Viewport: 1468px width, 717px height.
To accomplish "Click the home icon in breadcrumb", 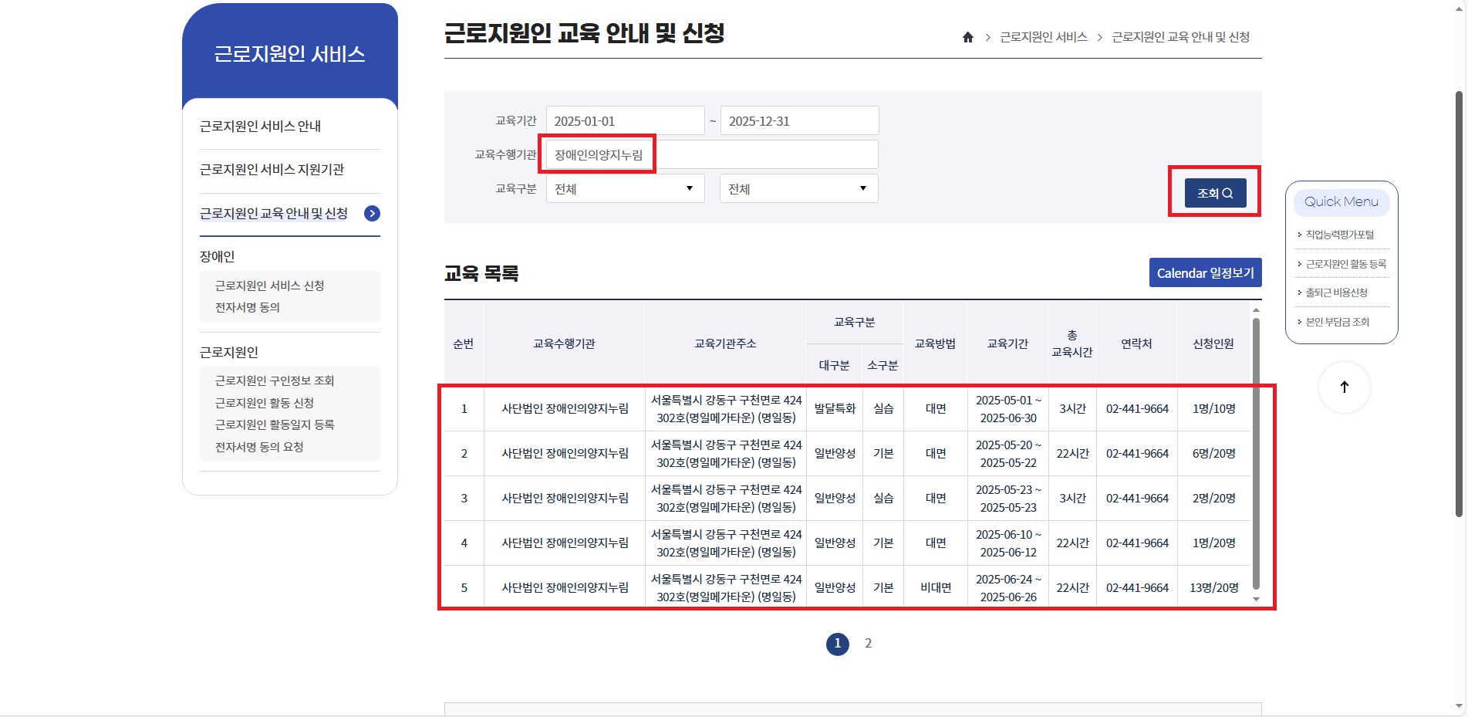I will [x=967, y=37].
